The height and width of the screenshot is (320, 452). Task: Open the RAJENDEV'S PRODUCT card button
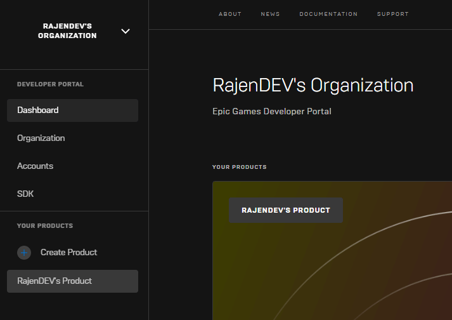[x=286, y=210]
